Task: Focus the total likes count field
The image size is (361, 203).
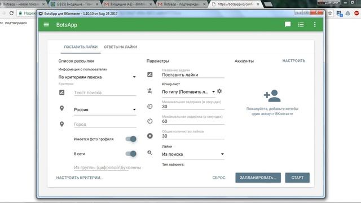Action: [193, 136]
